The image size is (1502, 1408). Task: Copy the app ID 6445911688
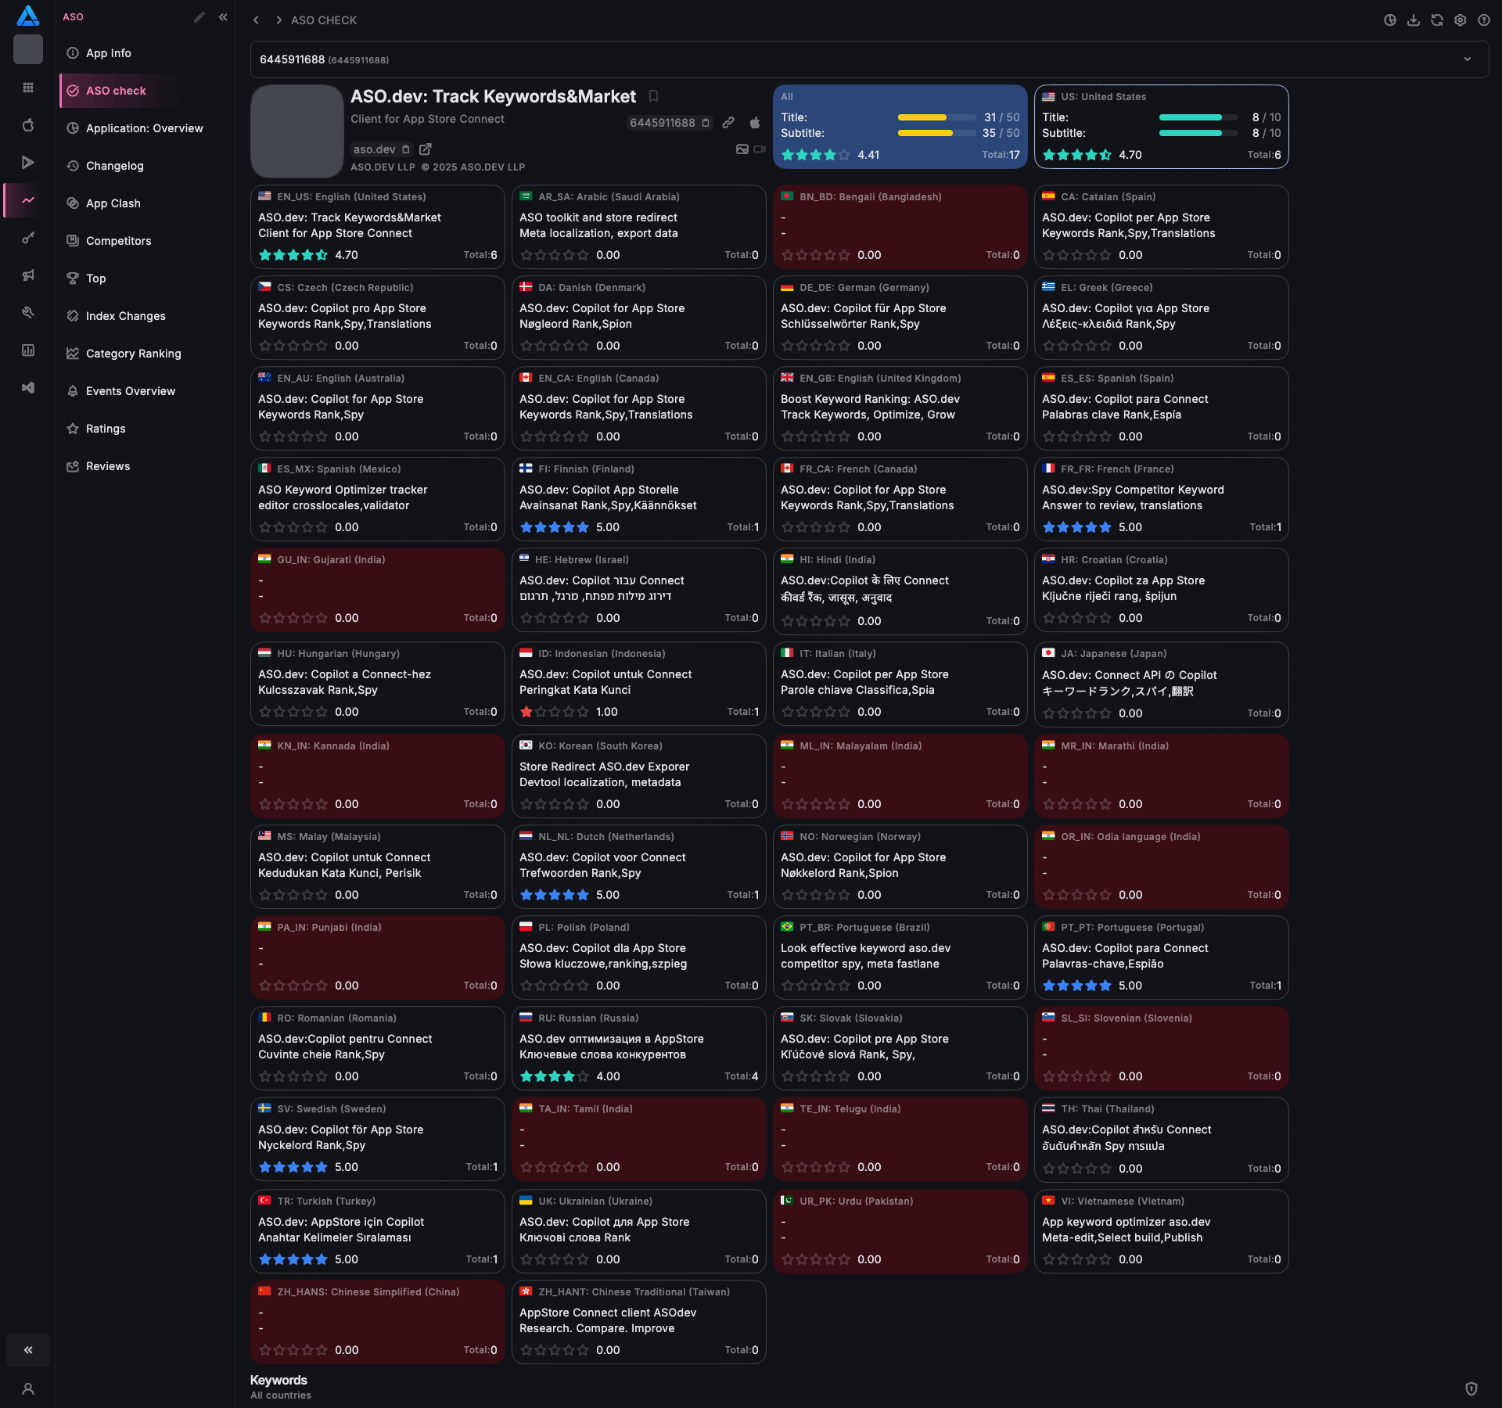click(x=706, y=123)
